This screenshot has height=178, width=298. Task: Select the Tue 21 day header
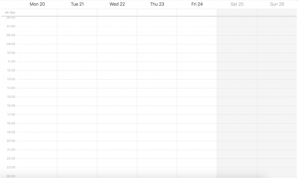(77, 4)
